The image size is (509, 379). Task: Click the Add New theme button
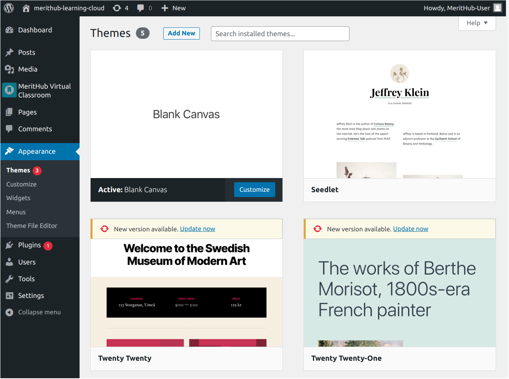click(x=182, y=33)
